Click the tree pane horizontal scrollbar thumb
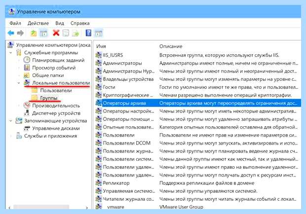Image resolution: width=306 pixels, height=214 pixels. point(41,207)
